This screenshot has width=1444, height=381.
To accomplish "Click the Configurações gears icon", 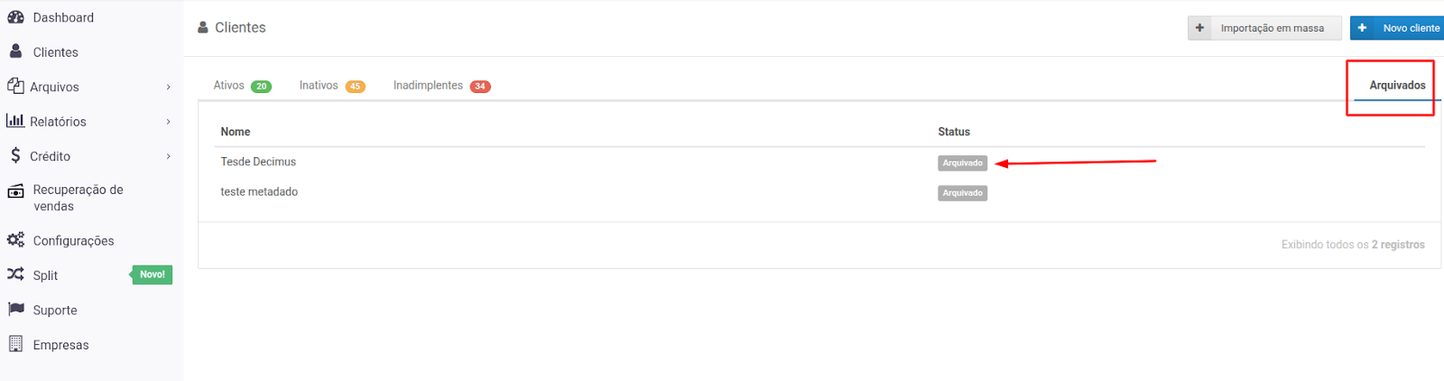I will point(15,240).
